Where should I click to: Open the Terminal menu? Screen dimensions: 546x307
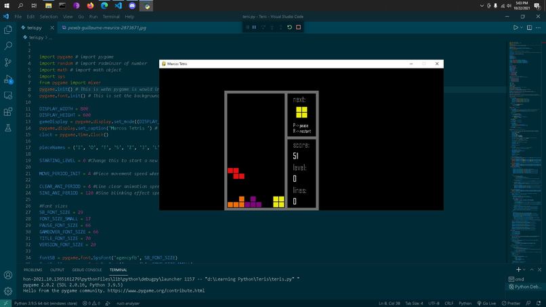tap(110, 16)
